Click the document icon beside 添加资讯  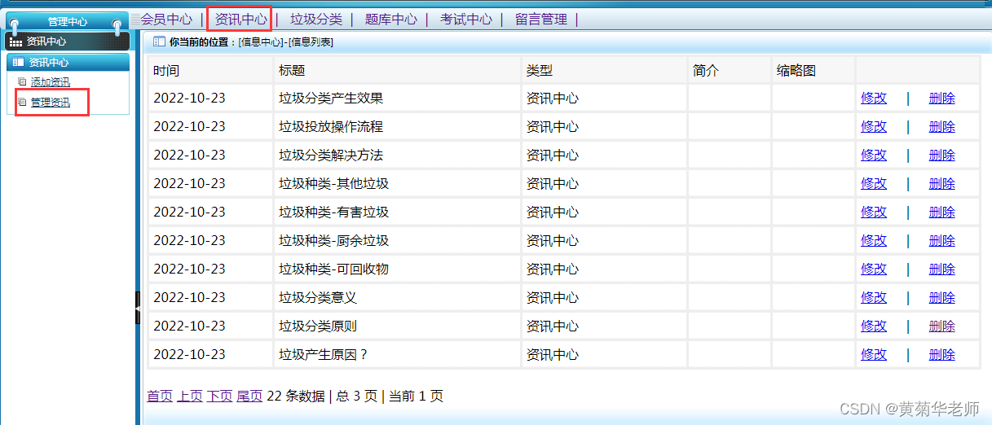(22, 81)
